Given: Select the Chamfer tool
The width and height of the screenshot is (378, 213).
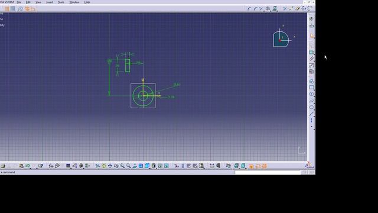Looking at the screenshot, I should (255, 9).
